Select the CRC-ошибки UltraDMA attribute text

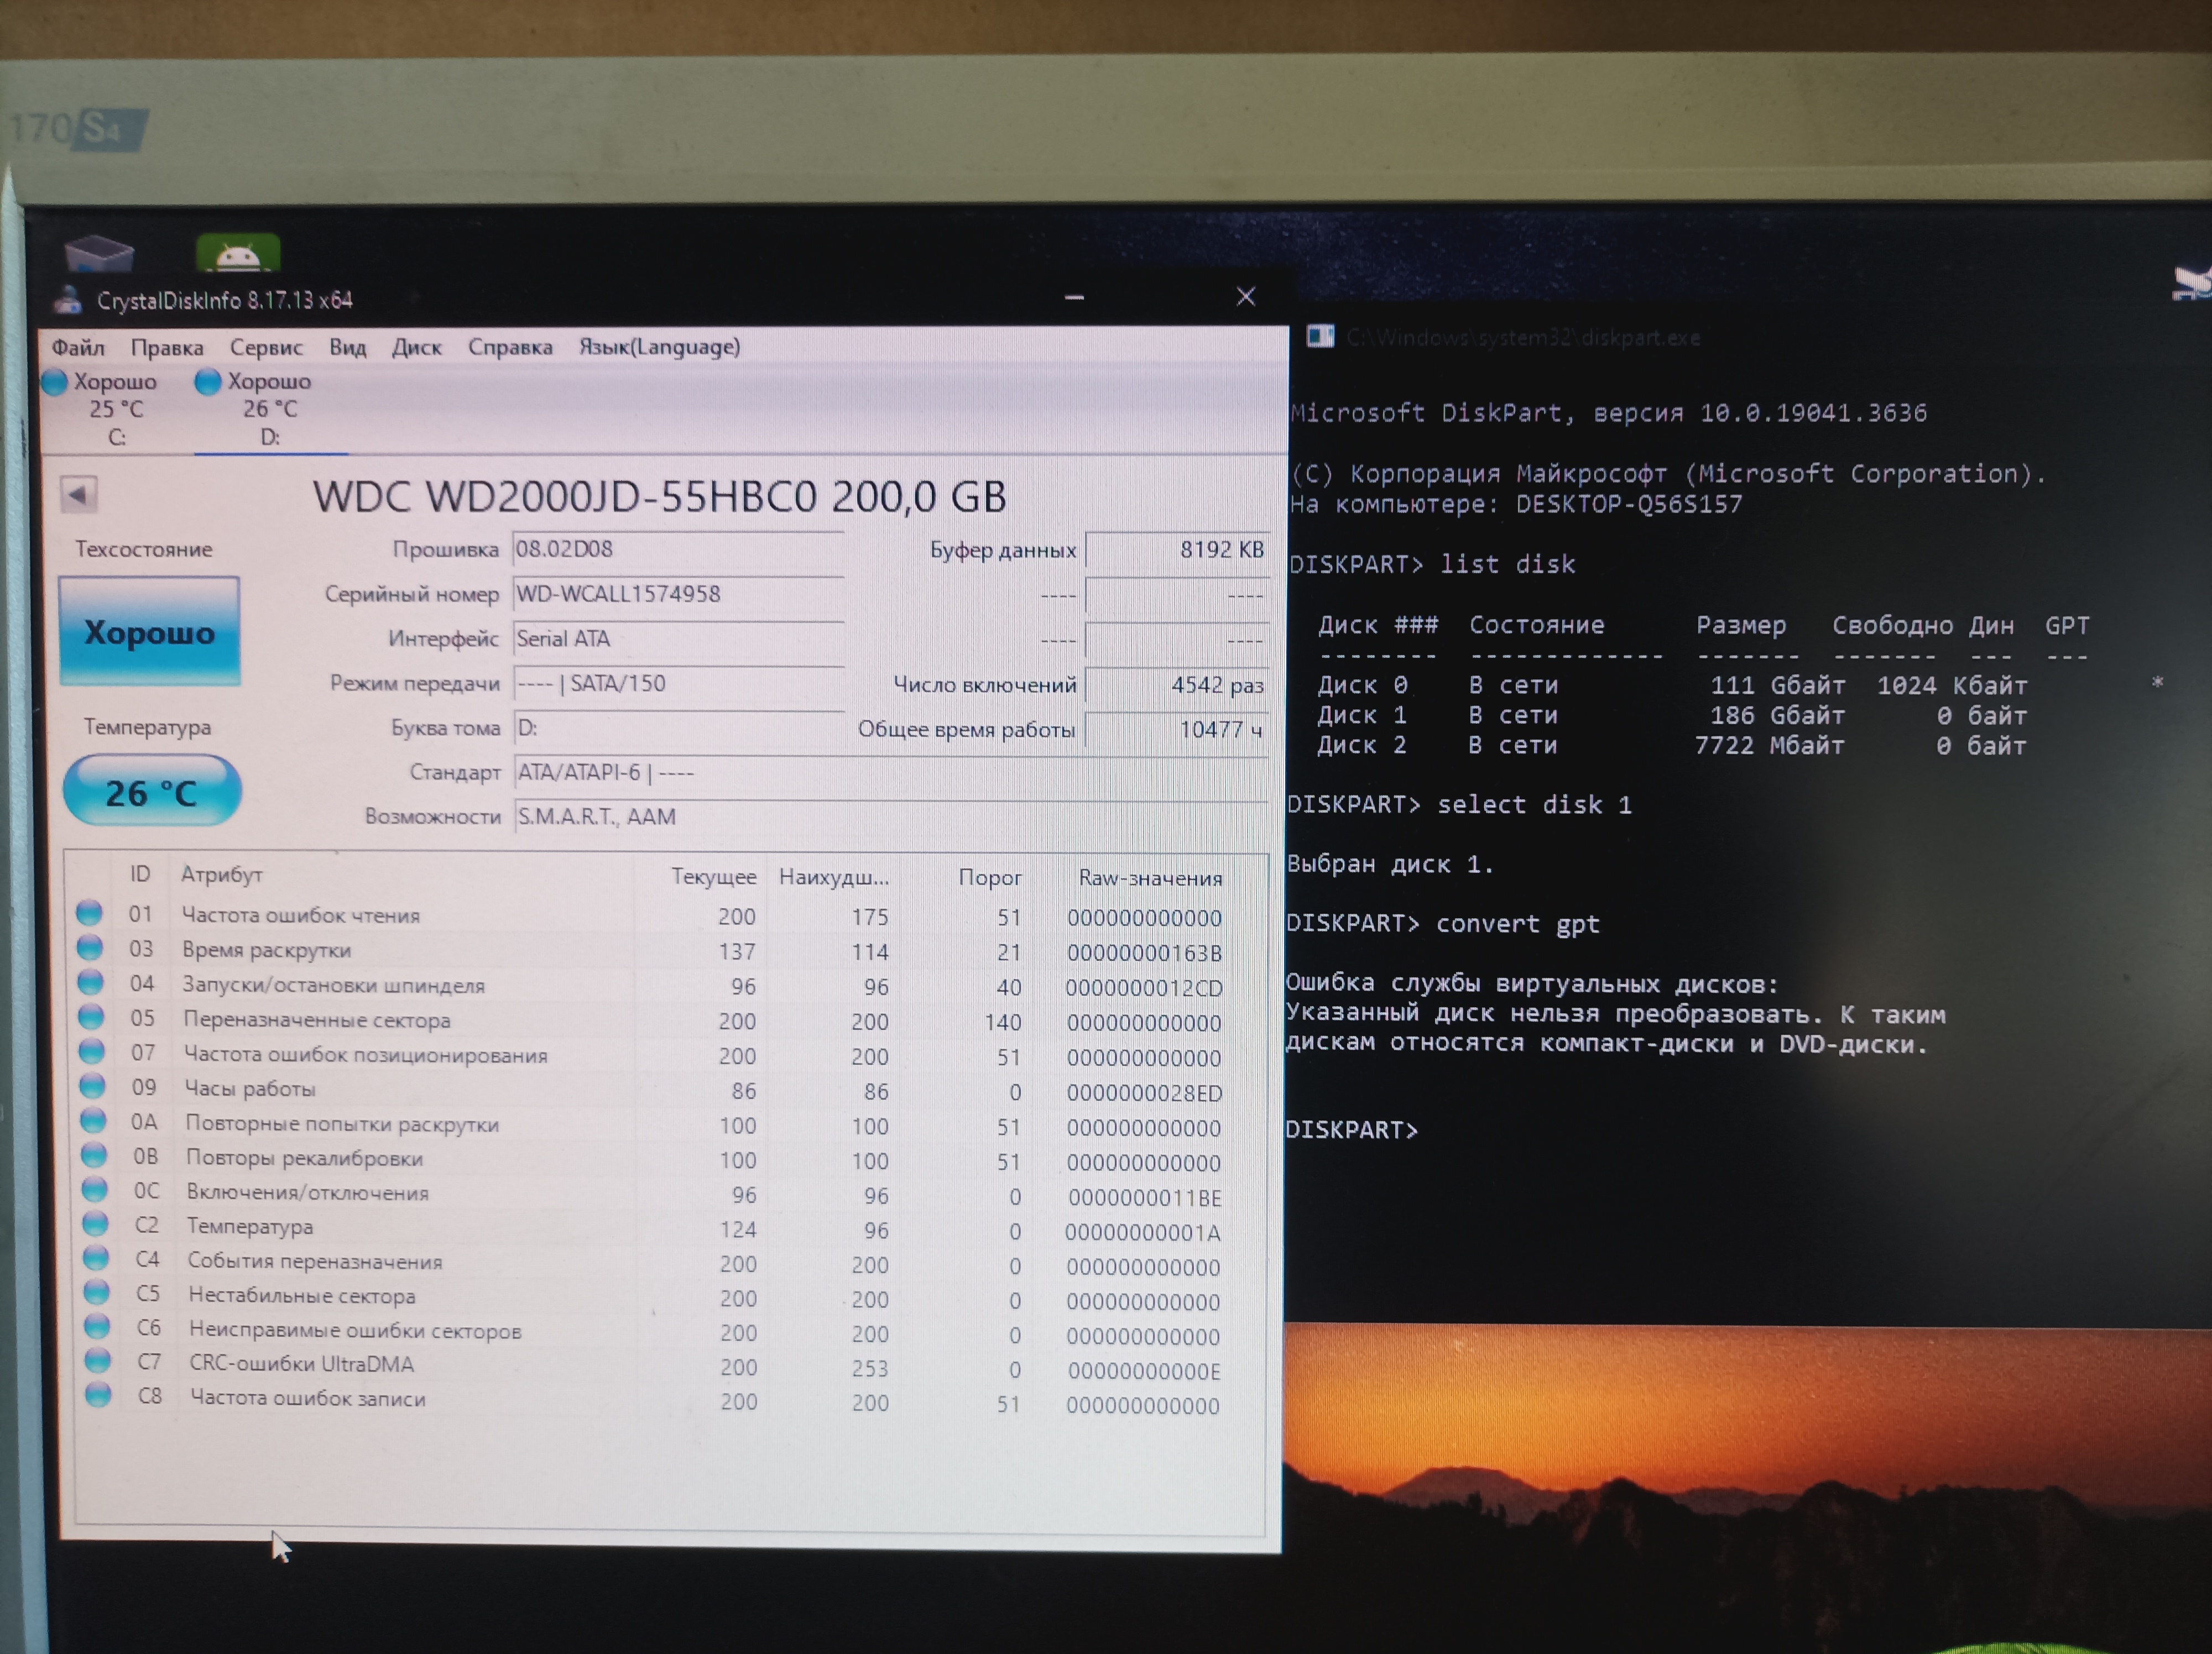pyautogui.click(x=302, y=1364)
